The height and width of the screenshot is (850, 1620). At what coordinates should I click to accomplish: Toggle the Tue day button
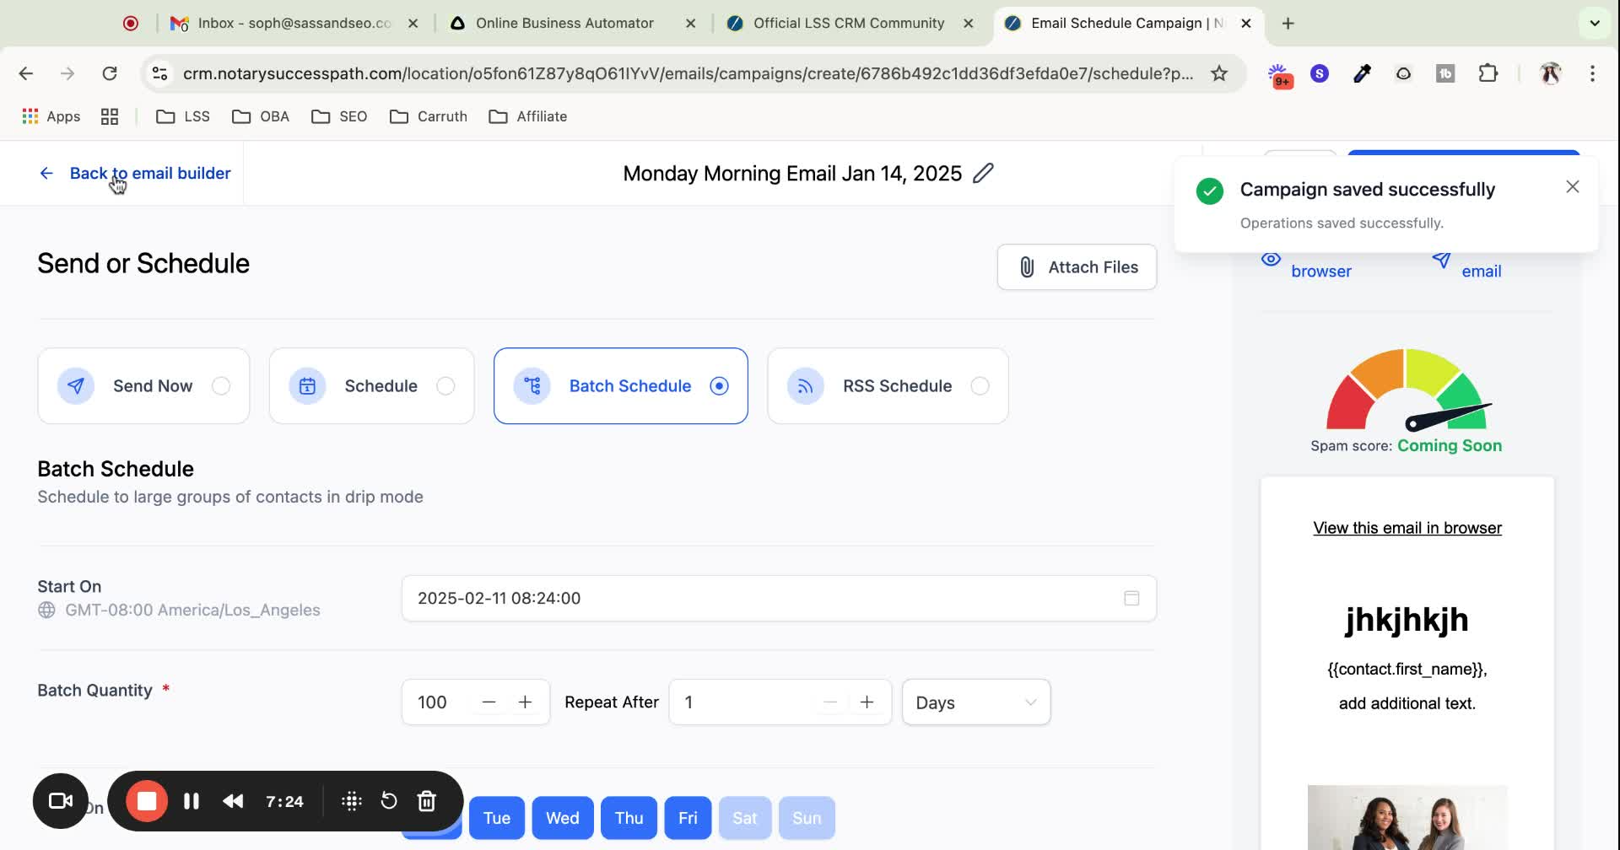click(x=497, y=818)
